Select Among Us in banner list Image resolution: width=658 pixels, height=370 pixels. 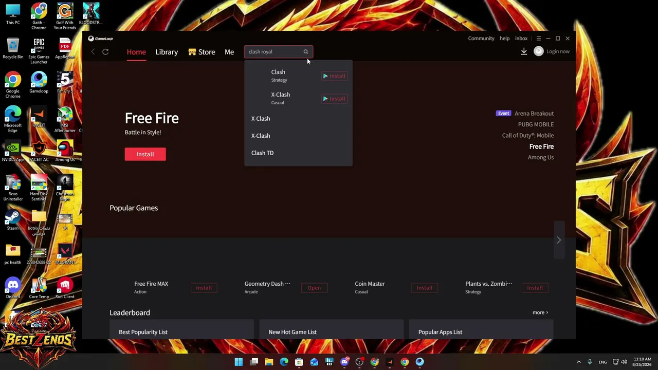(x=541, y=157)
